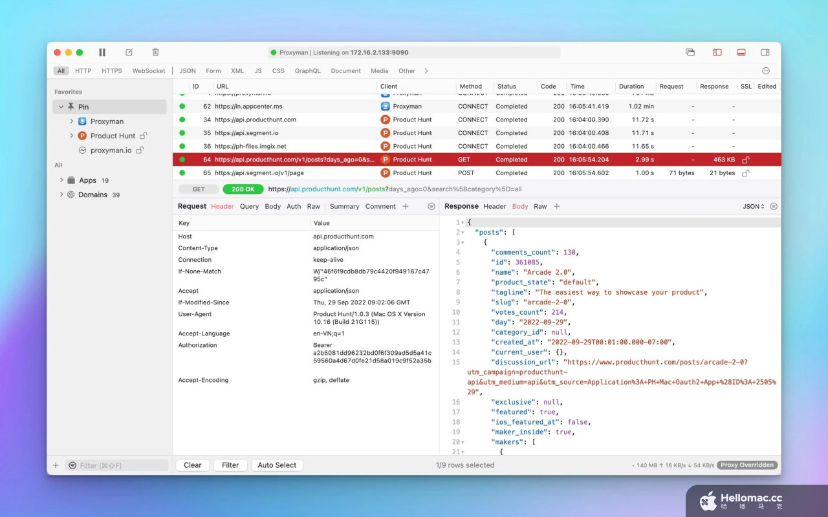
Task: Click the sidebar Filter input field
Action: coord(116,465)
